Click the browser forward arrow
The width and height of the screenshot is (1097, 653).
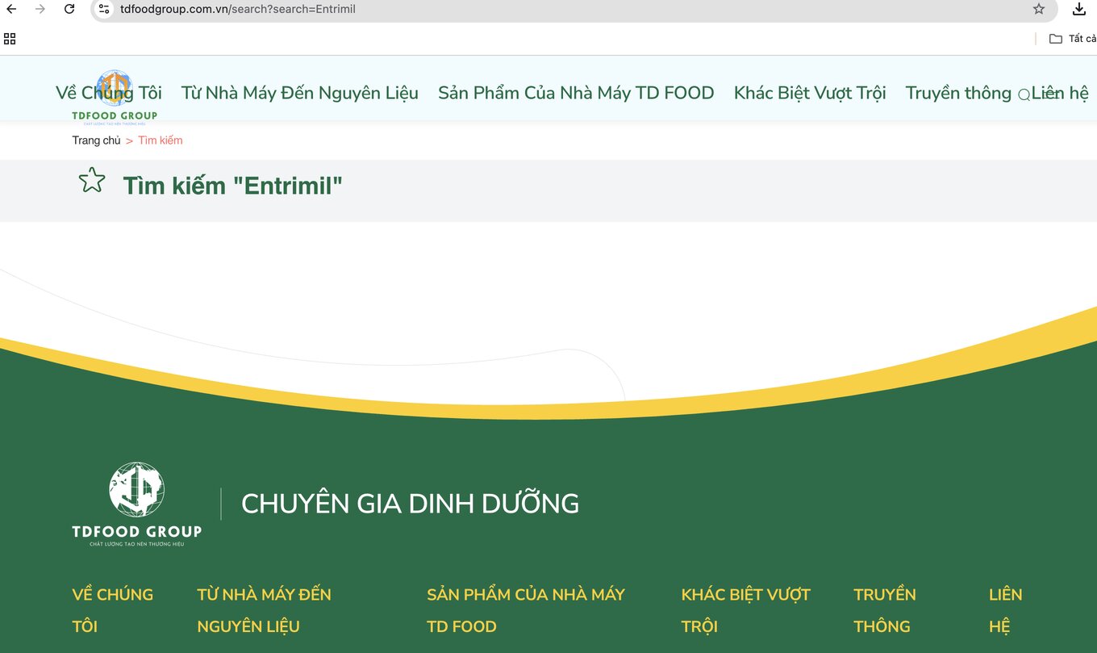pyautogui.click(x=40, y=9)
